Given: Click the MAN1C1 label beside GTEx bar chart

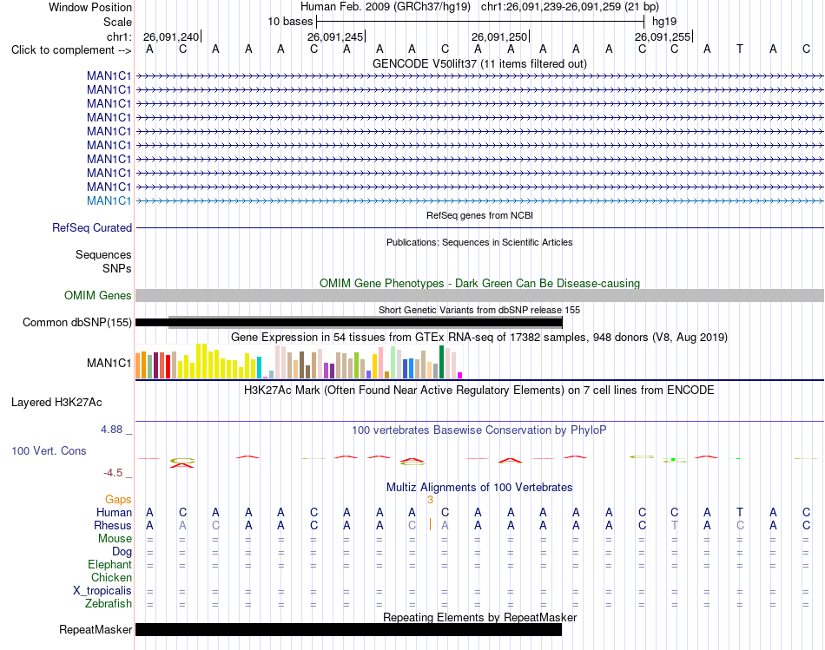Looking at the screenshot, I should (x=109, y=363).
